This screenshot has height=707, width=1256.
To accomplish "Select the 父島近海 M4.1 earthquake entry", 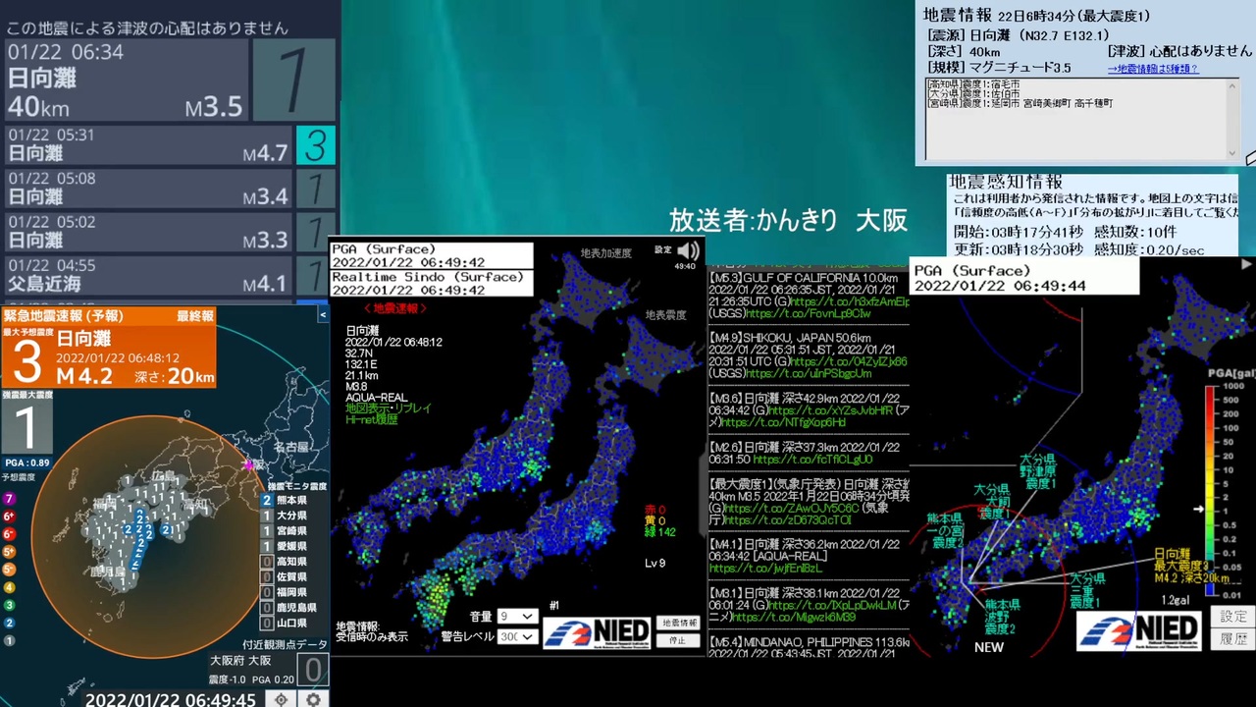I will tap(148, 276).
